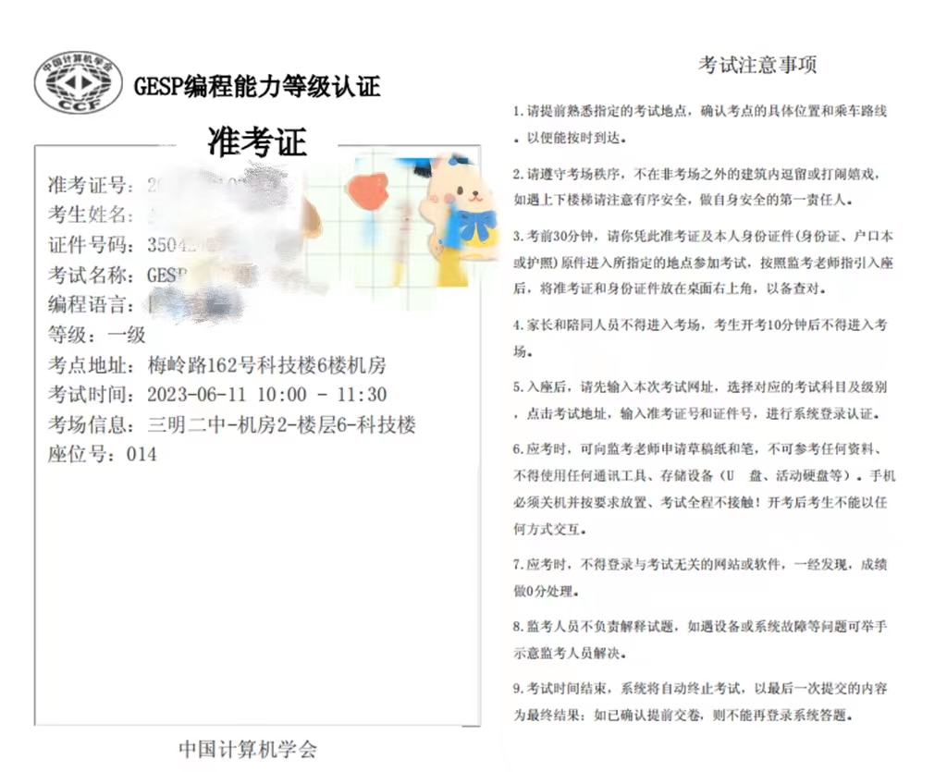Select the 编程语言 label
947x772 pixels.
pos(92,304)
